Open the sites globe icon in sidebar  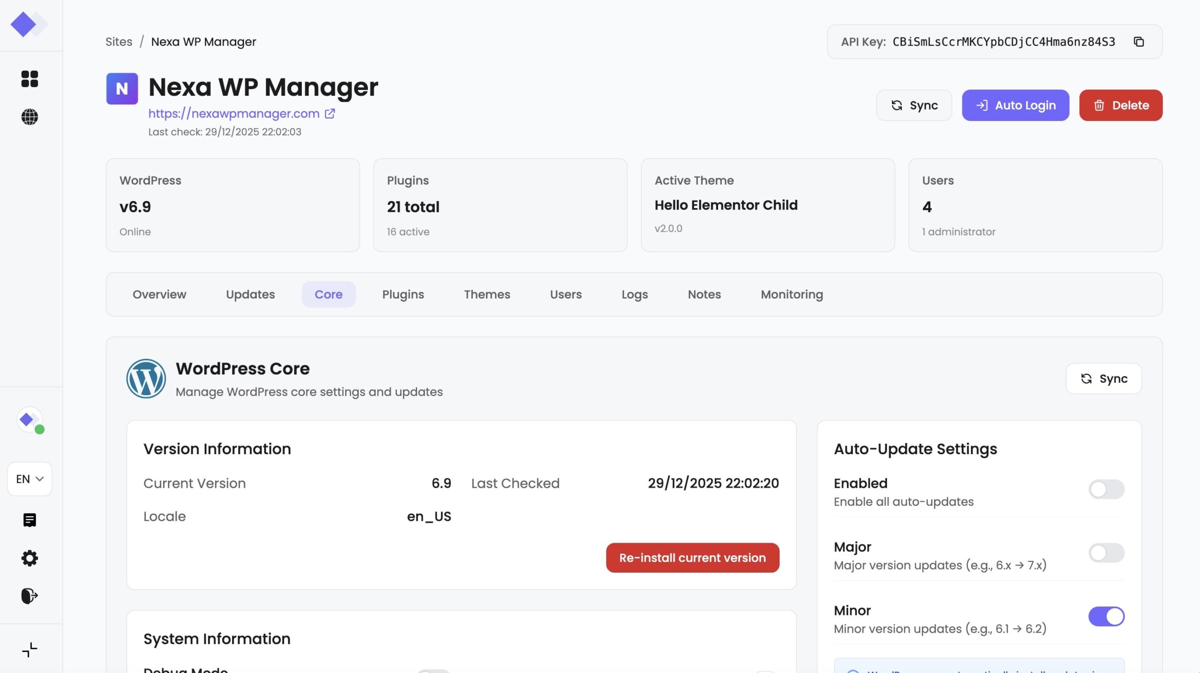(x=30, y=117)
